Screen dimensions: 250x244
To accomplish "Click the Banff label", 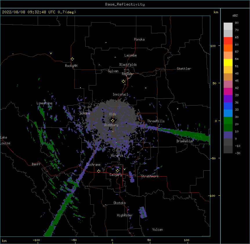I will (x=36, y=164).
